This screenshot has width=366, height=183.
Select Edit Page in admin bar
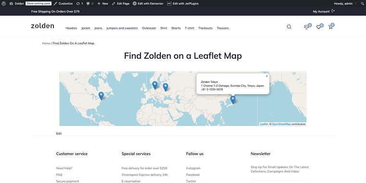pos(121,3)
